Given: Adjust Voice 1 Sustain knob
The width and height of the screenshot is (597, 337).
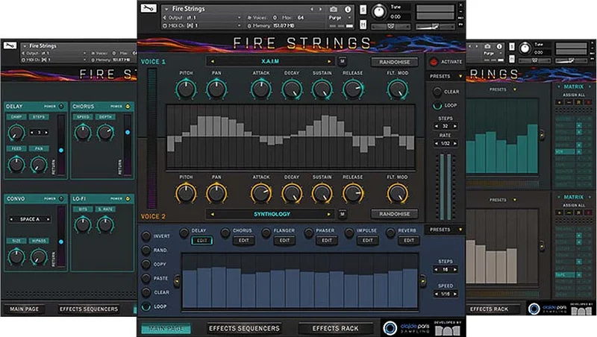Looking at the screenshot, I should [322, 89].
